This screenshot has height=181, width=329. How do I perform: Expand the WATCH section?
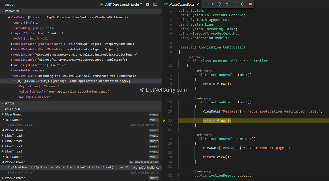coord(9,103)
